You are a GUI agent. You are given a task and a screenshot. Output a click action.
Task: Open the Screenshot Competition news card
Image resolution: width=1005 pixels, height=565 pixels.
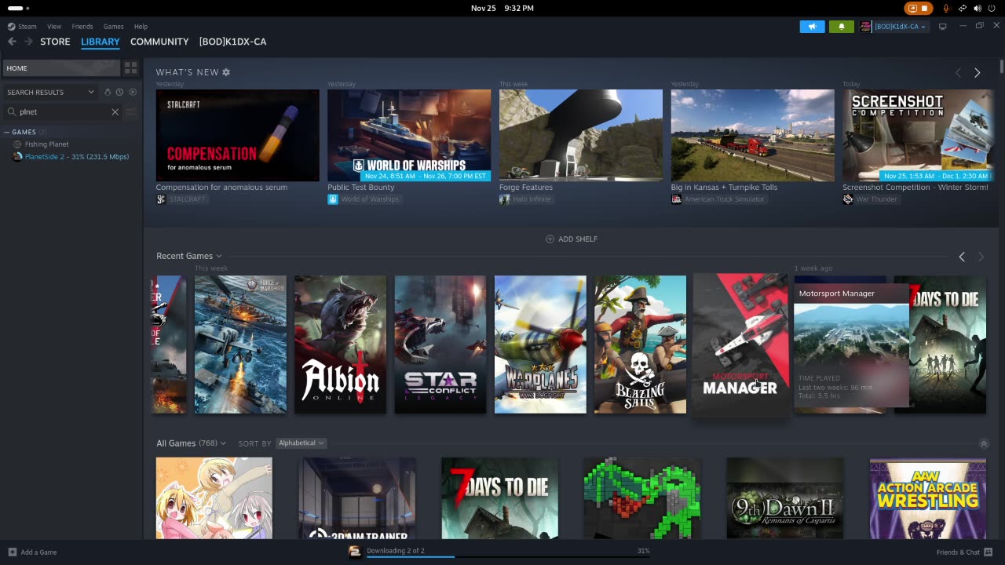(918, 135)
